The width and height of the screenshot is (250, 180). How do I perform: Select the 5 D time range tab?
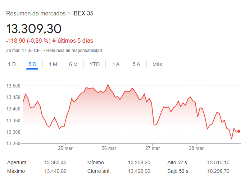(x=32, y=64)
